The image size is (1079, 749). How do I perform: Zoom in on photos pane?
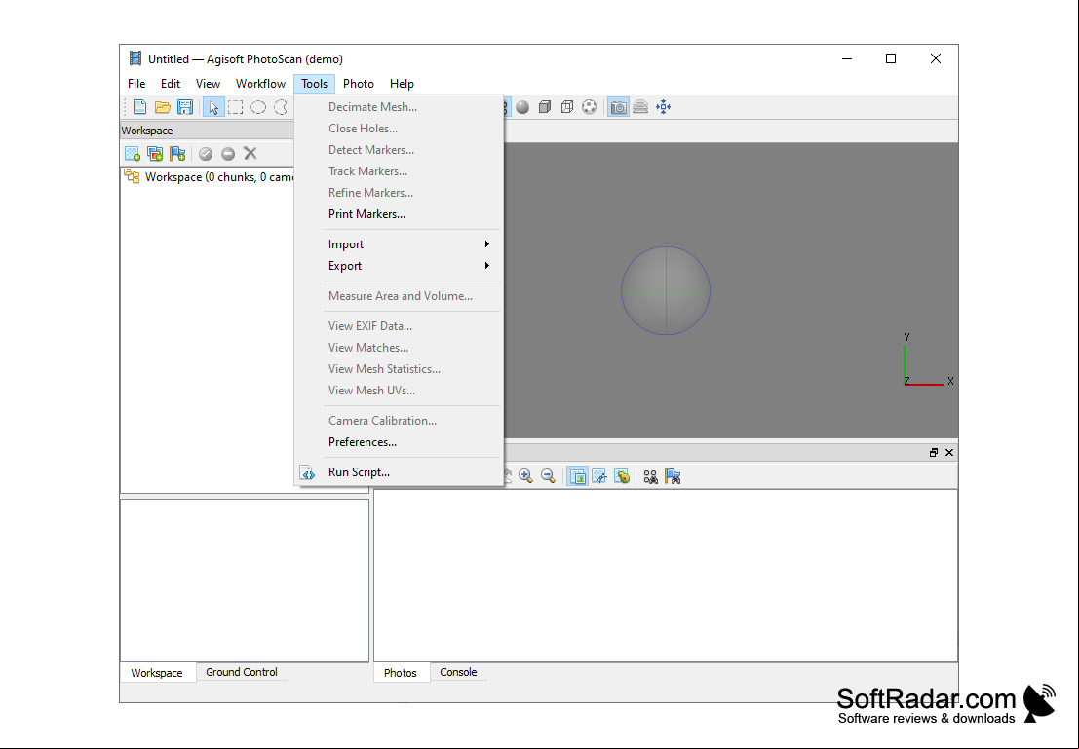tap(525, 476)
